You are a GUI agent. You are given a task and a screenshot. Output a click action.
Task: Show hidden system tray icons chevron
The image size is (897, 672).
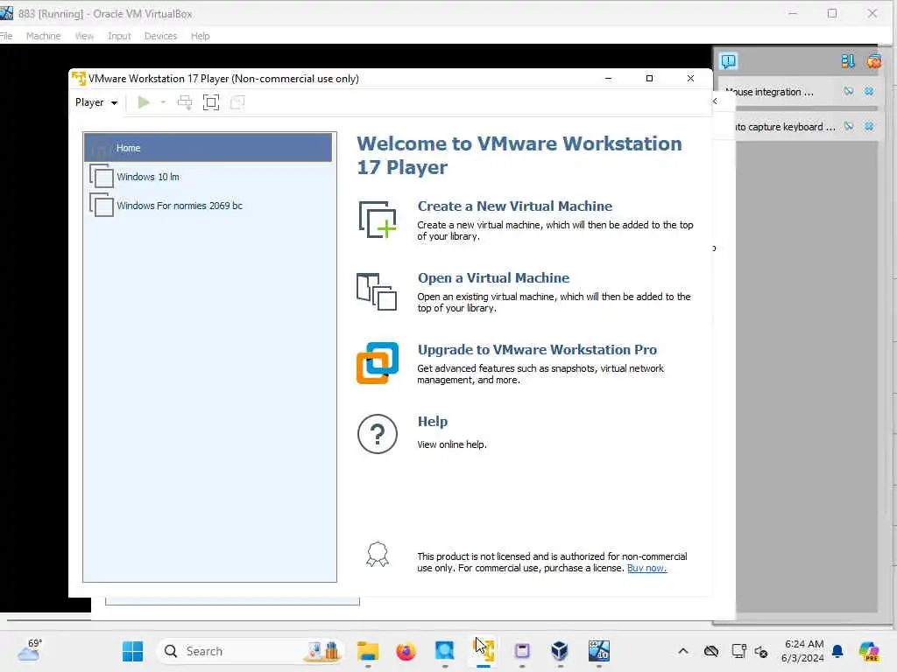[683, 651]
